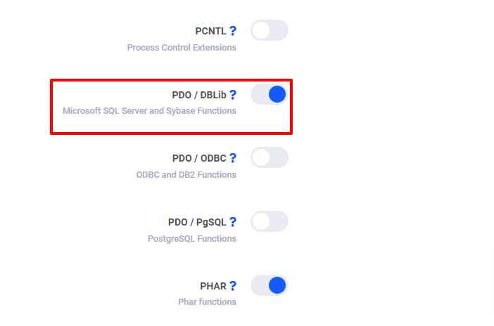Click the "PostgreSQL Functions" description text
494x326 pixels.
pyautogui.click(x=191, y=239)
